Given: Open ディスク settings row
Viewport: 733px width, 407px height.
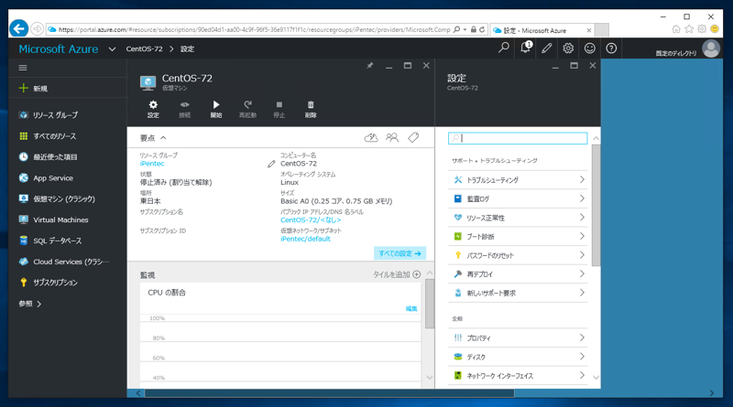Looking at the screenshot, I should click(518, 357).
